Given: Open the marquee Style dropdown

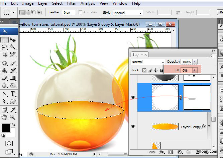Looking at the screenshot, I should 127,13.
